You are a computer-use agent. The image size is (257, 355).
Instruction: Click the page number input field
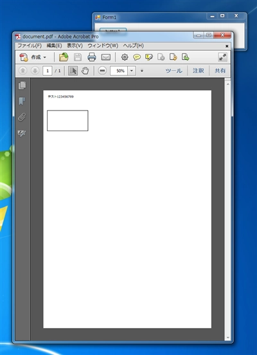(x=48, y=71)
